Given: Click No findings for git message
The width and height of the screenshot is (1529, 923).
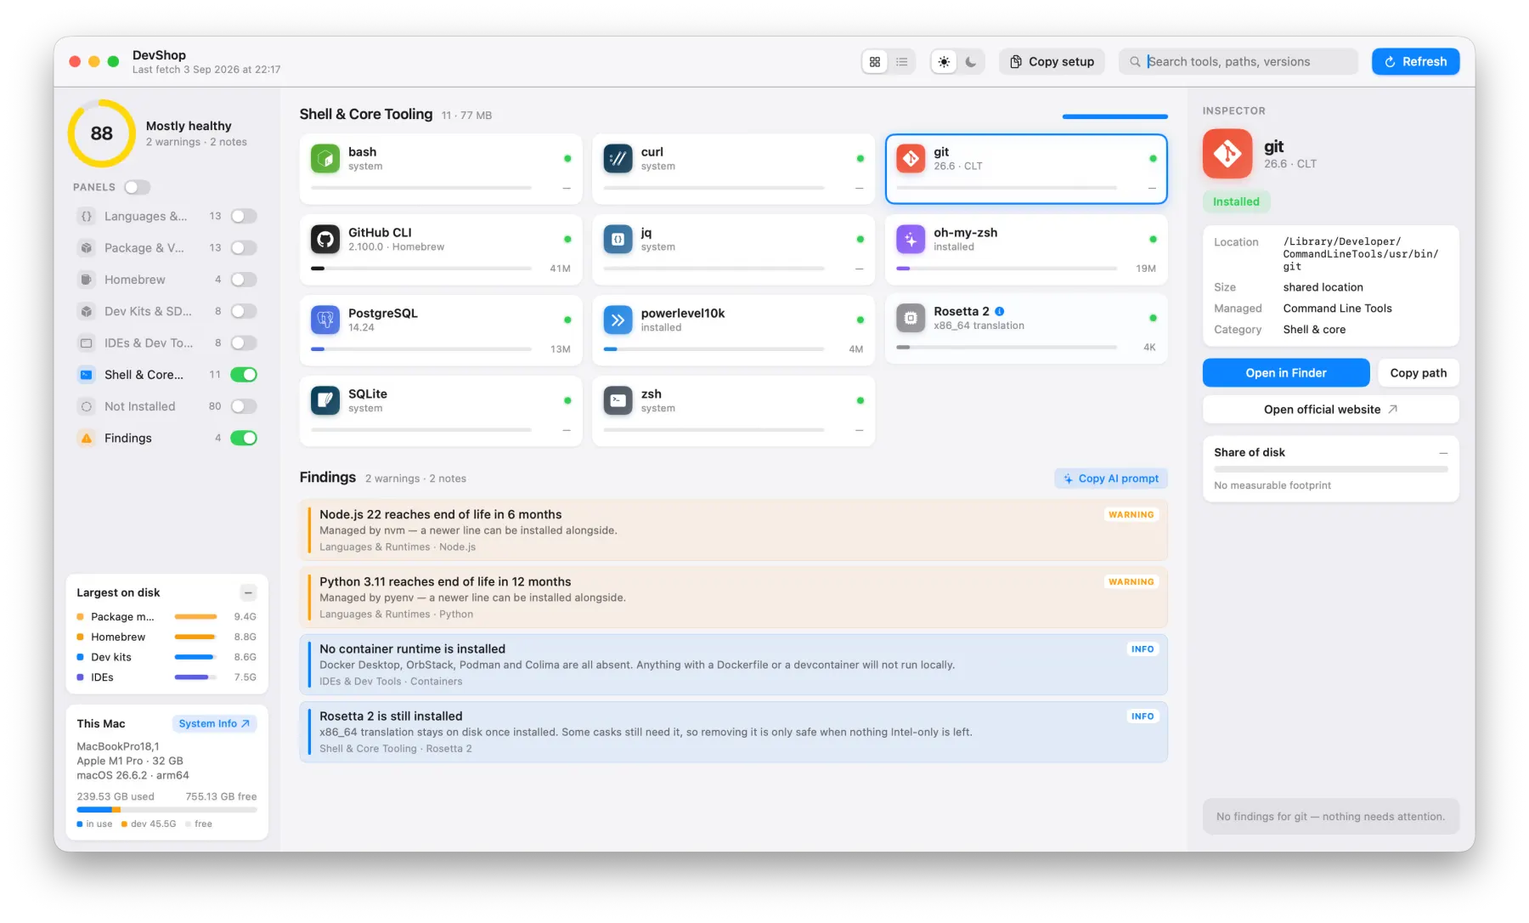Looking at the screenshot, I should point(1330,817).
